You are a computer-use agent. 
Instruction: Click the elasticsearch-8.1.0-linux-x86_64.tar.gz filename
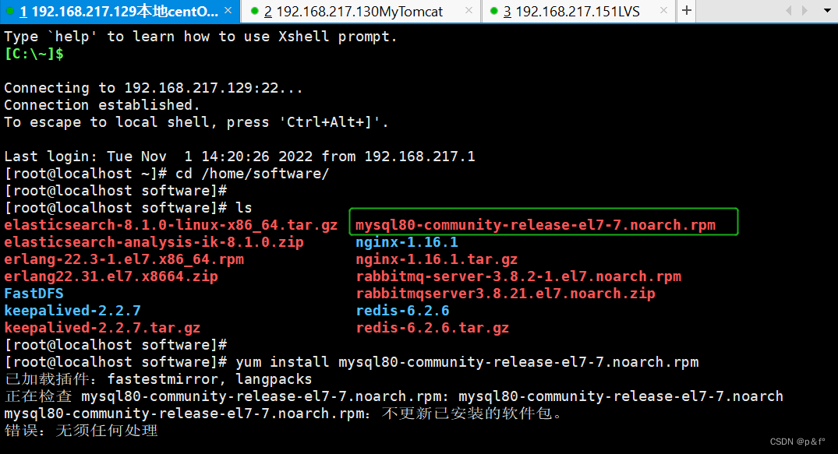[168, 224]
